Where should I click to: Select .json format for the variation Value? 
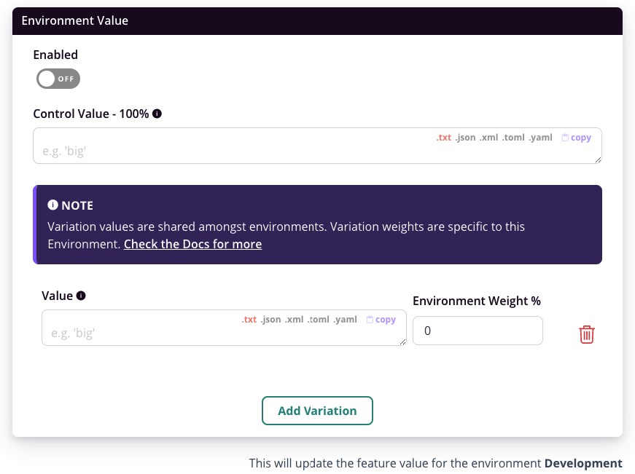270,319
